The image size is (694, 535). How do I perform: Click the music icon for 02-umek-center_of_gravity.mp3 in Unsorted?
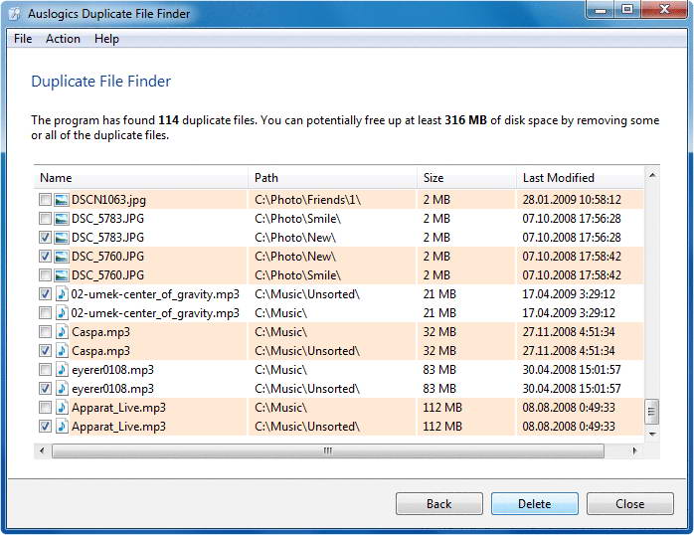[61, 294]
